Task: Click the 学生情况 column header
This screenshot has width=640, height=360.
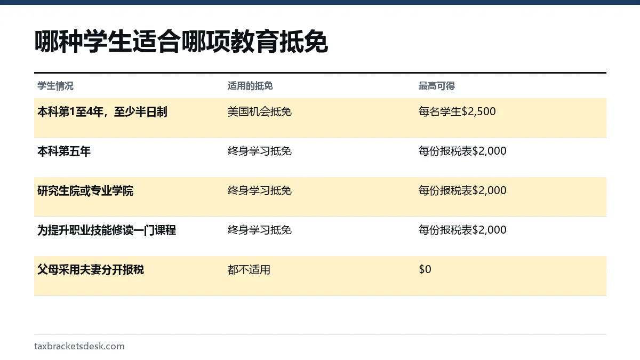Action: click(x=55, y=86)
